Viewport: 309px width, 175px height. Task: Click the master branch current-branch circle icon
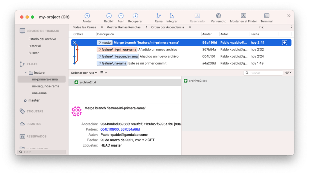(x=25, y=101)
